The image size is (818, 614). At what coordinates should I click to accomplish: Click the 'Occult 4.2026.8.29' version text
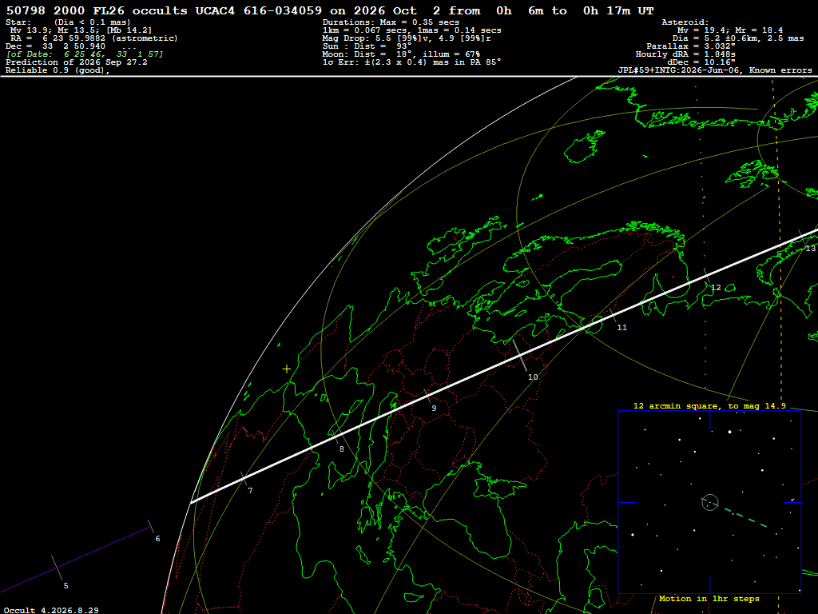(x=51, y=610)
